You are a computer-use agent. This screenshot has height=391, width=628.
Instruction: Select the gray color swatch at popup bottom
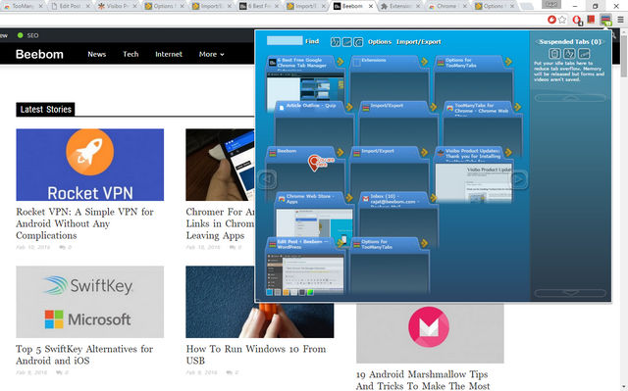277,292
